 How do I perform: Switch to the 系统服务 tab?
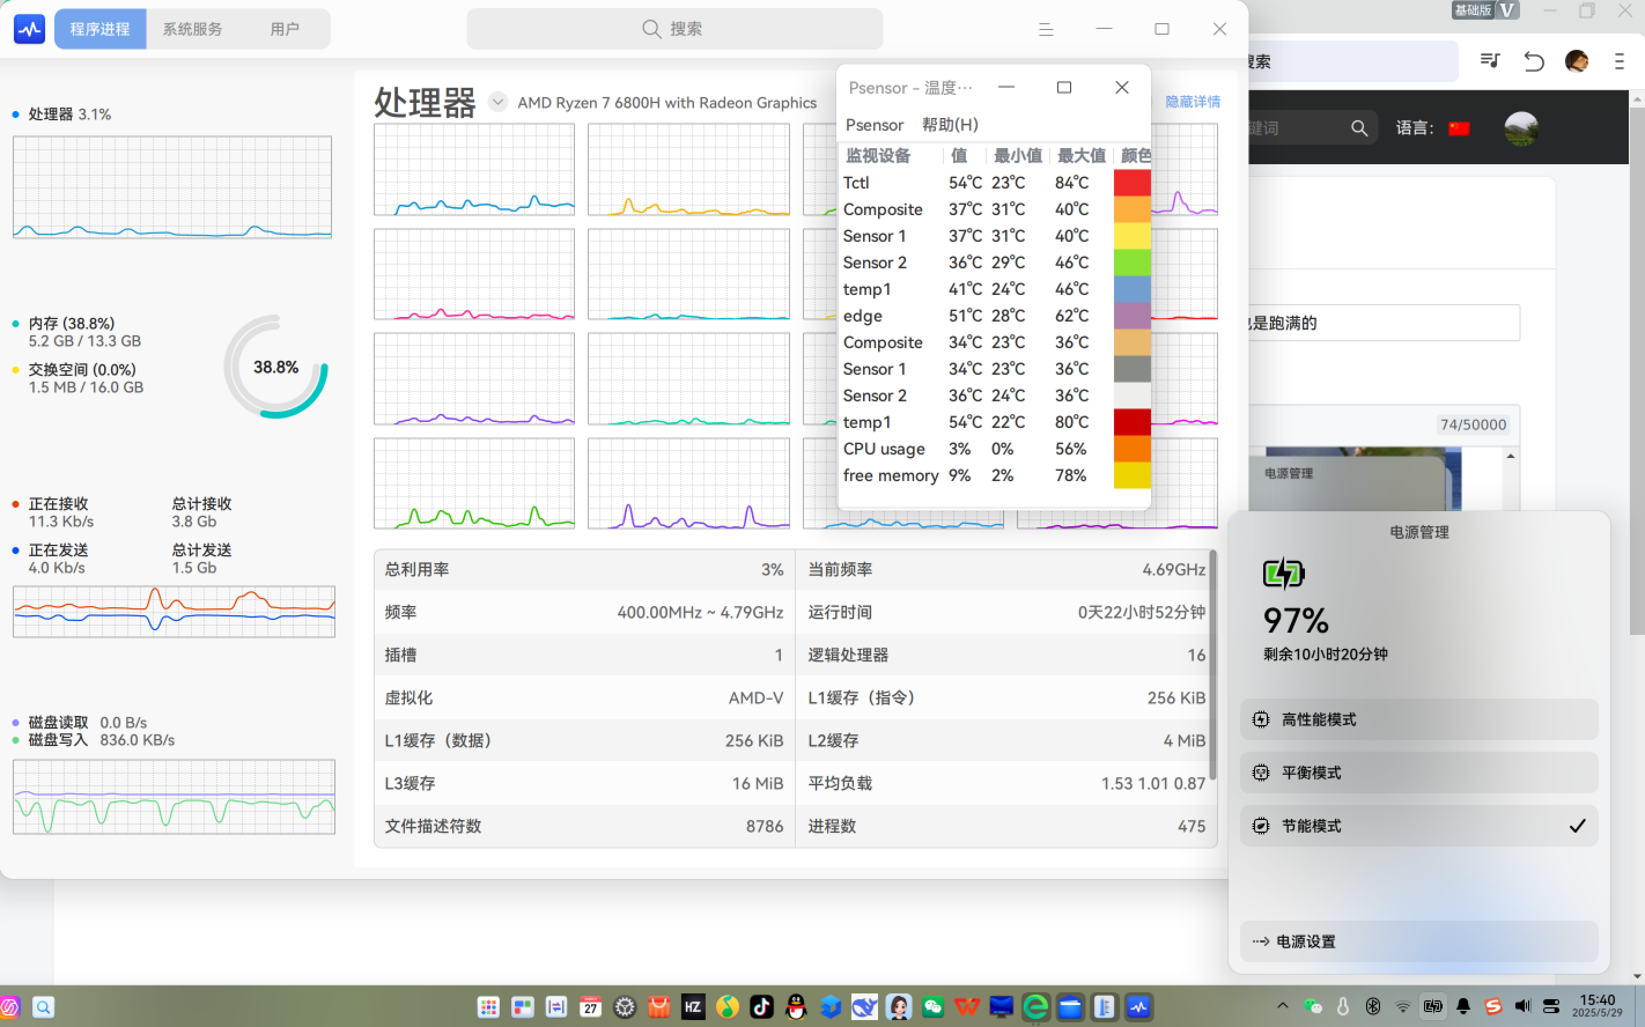pos(192,29)
